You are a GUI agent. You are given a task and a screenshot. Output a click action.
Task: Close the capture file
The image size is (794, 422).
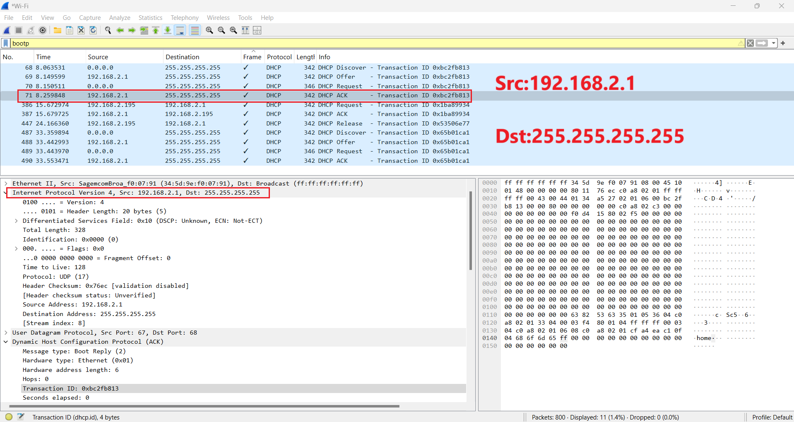(81, 30)
